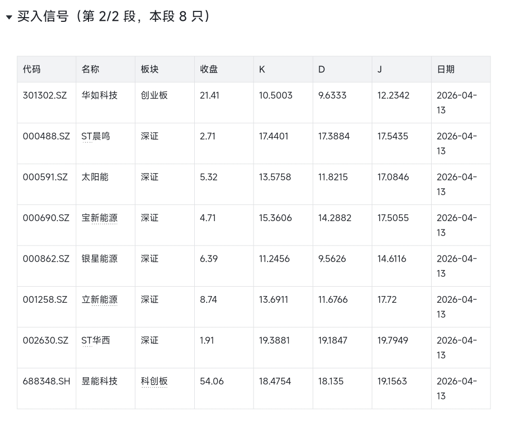This screenshot has height=424, width=529.
Task: Click 太阳能 K value 13.5758
Action: coord(275,177)
